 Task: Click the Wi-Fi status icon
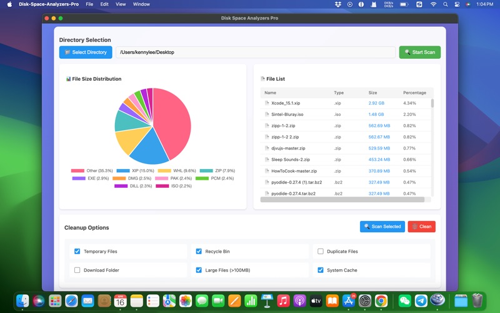click(434, 4)
